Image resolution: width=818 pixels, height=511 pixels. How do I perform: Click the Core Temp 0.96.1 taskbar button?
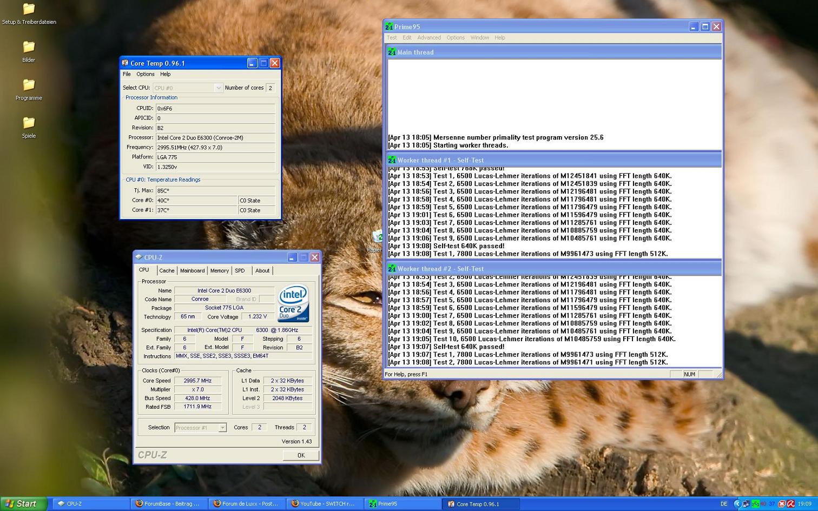pos(481,503)
